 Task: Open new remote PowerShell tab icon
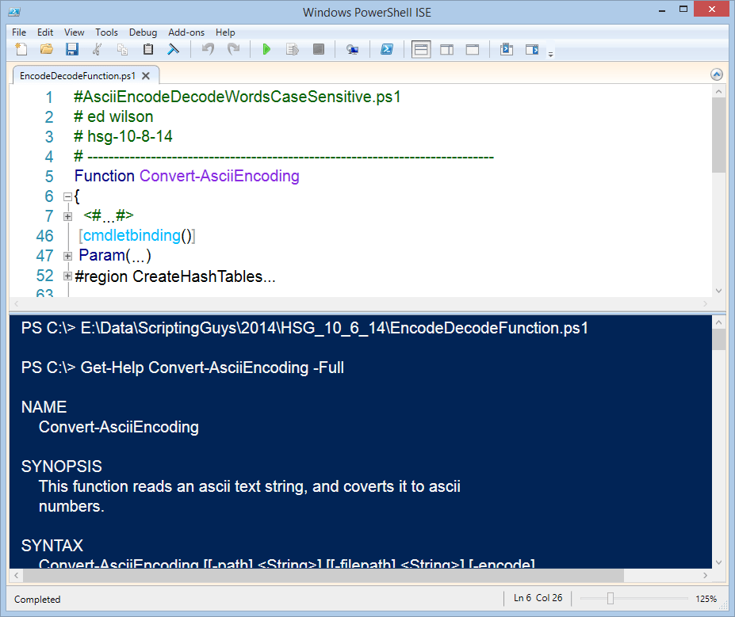tap(352, 49)
